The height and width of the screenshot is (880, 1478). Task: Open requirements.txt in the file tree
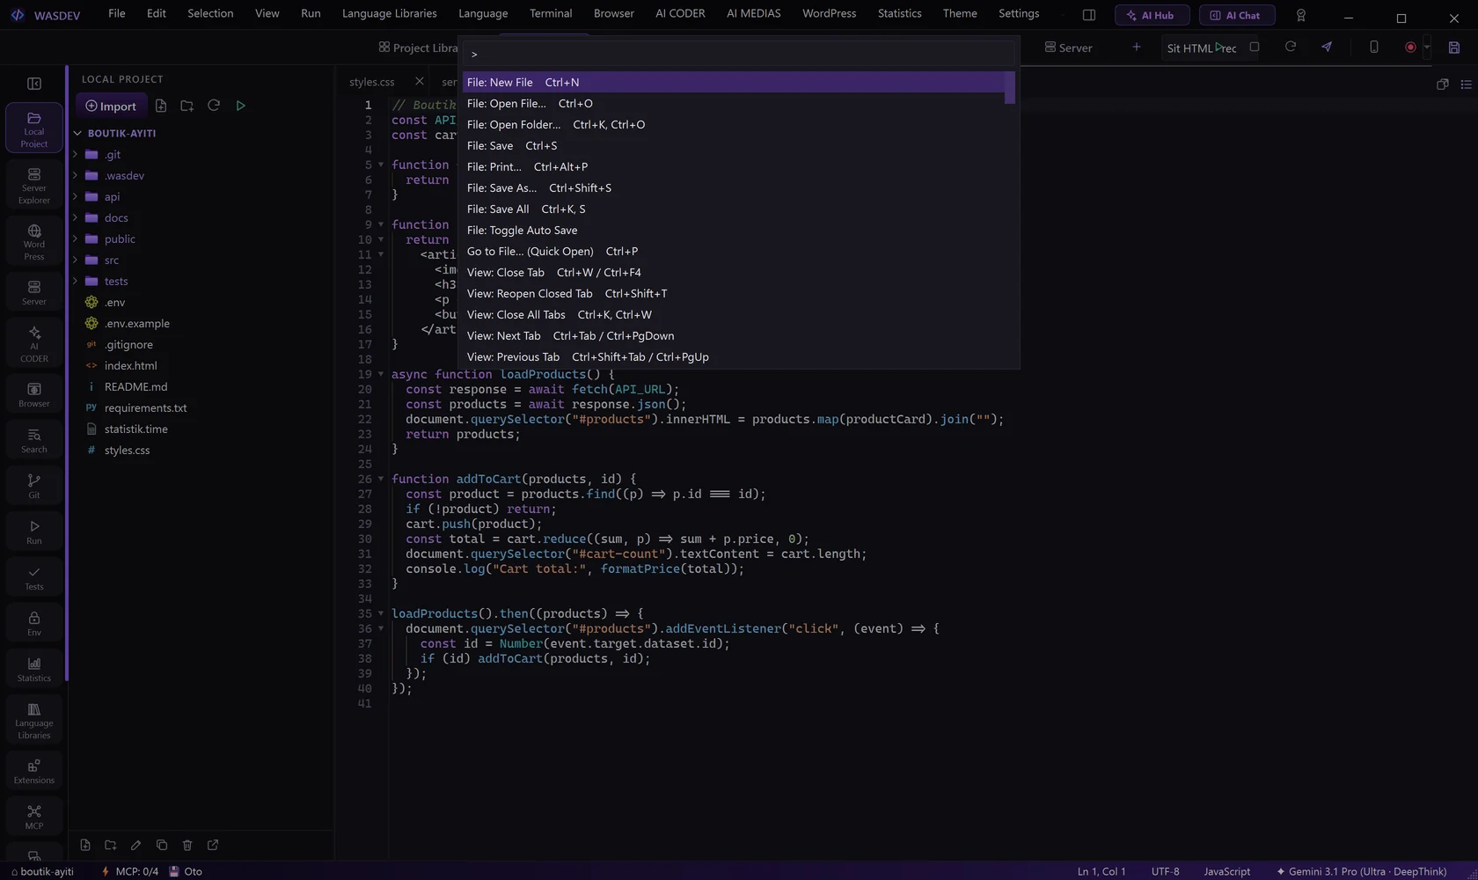pos(145,407)
